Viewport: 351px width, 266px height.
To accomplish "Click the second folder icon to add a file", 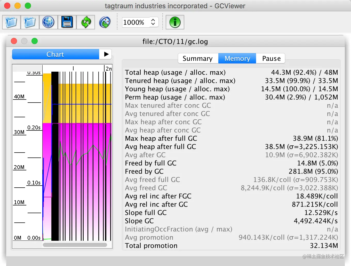I will click(x=30, y=22).
